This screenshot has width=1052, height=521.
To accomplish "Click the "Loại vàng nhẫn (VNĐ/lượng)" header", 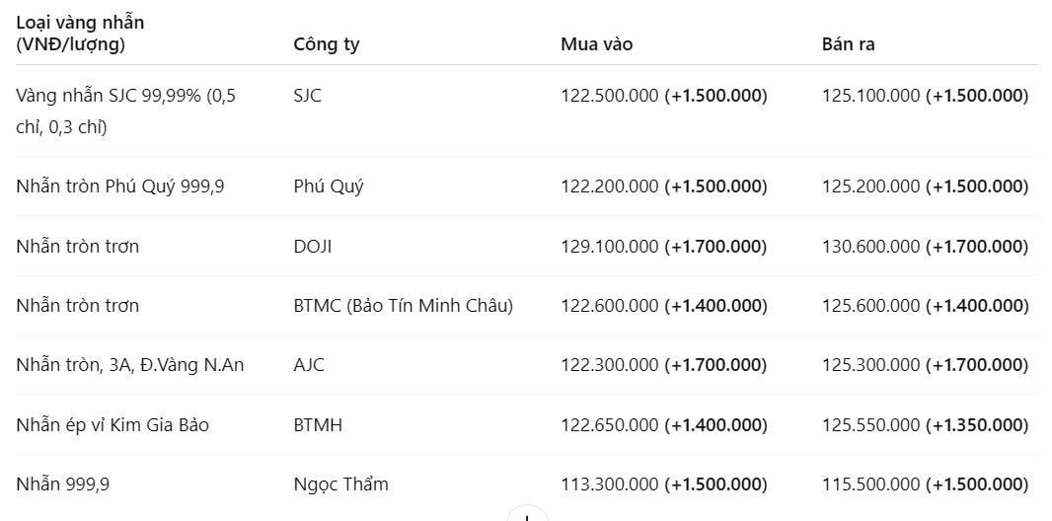I will coord(80,34).
